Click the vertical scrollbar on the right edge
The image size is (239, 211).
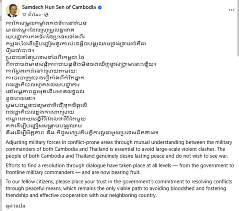point(238,28)
